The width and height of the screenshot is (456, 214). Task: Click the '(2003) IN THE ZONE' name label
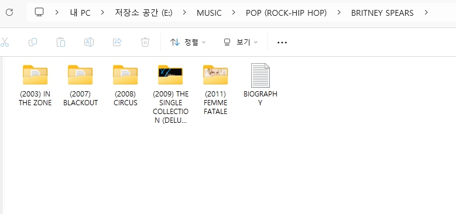35,98
